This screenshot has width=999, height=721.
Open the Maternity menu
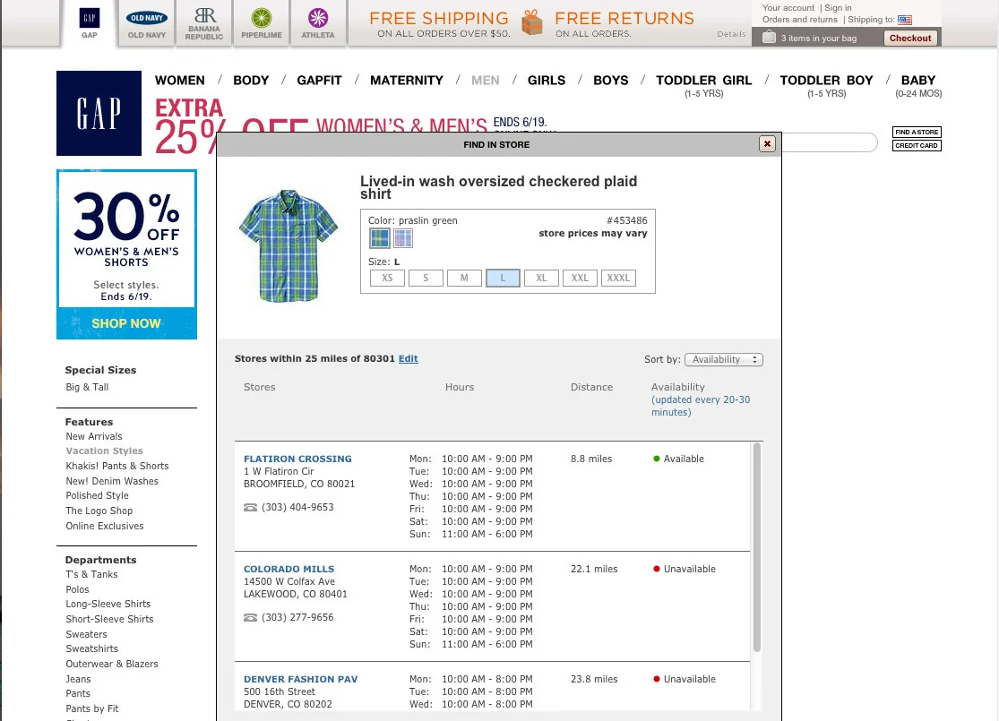pyautogui.click(x=407, y=81)
